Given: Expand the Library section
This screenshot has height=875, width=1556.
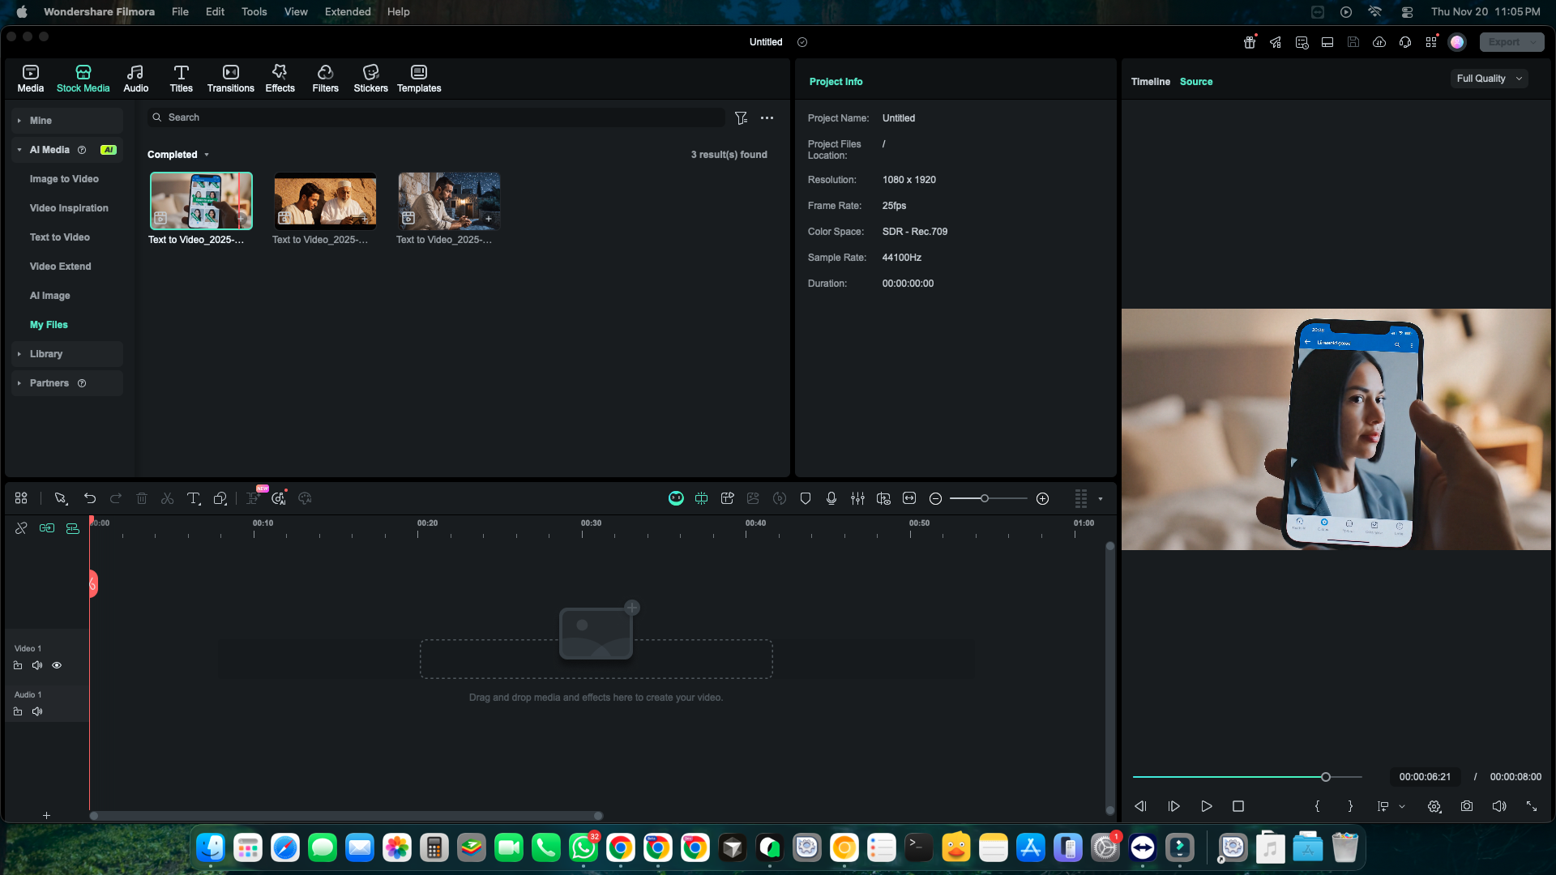Looking at the screenshot, I should tap(46, 354).
